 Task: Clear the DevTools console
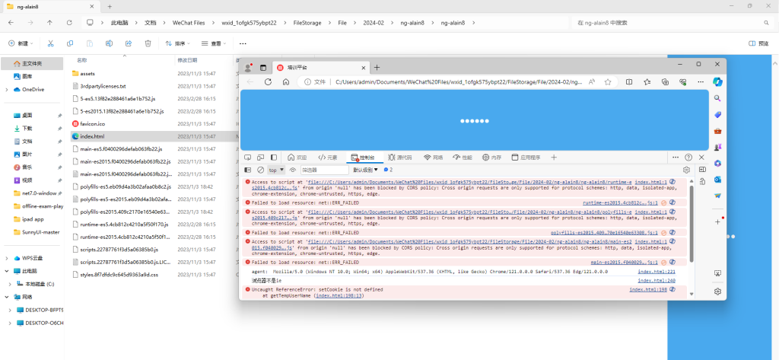point(260,170)
